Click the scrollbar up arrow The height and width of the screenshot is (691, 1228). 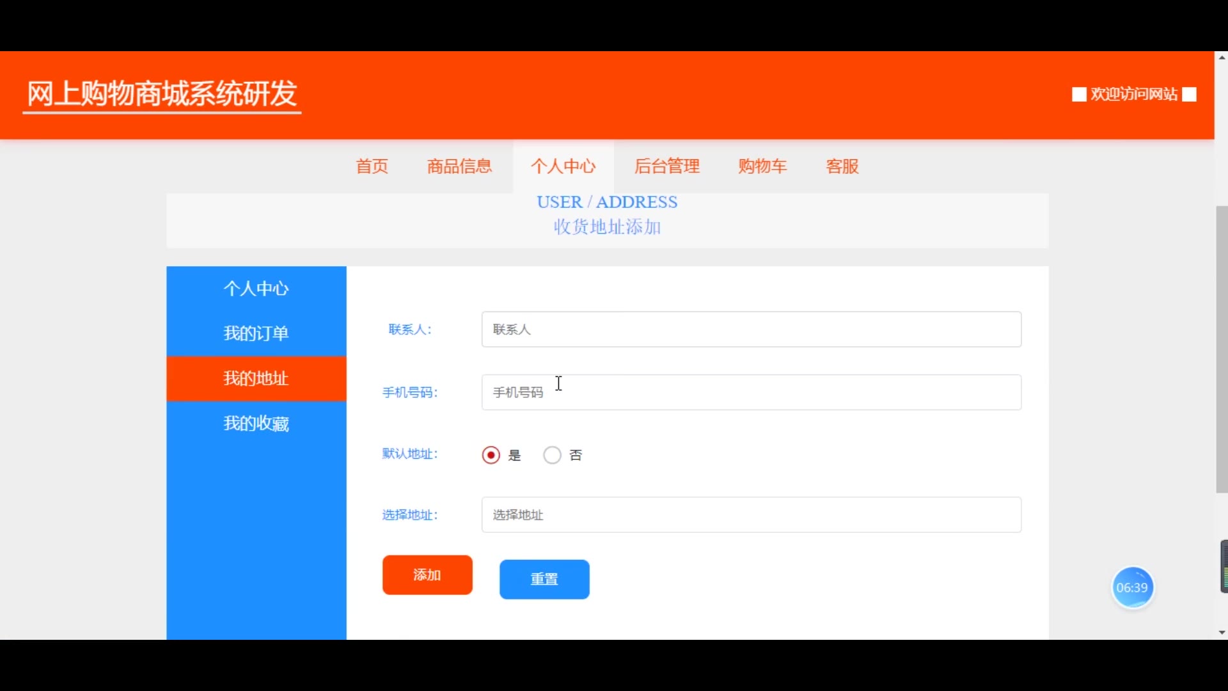pyautogui.click(x=1222, y=58)
